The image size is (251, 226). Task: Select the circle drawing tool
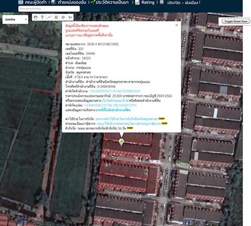[63, 17]
